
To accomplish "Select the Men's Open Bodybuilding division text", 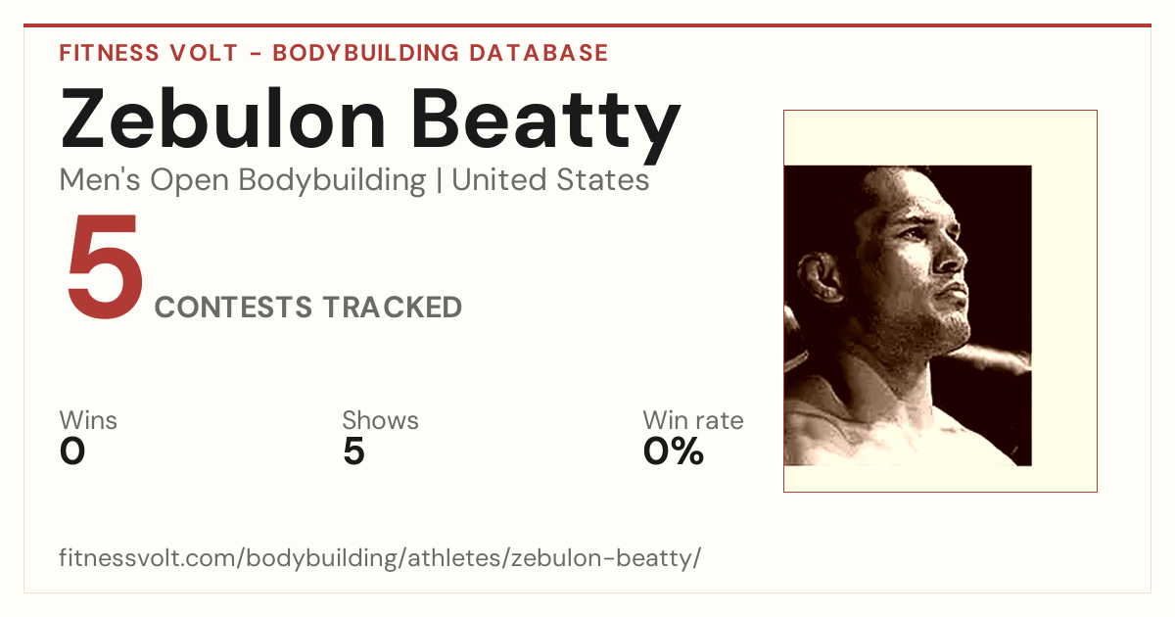I will click(243, 180).
